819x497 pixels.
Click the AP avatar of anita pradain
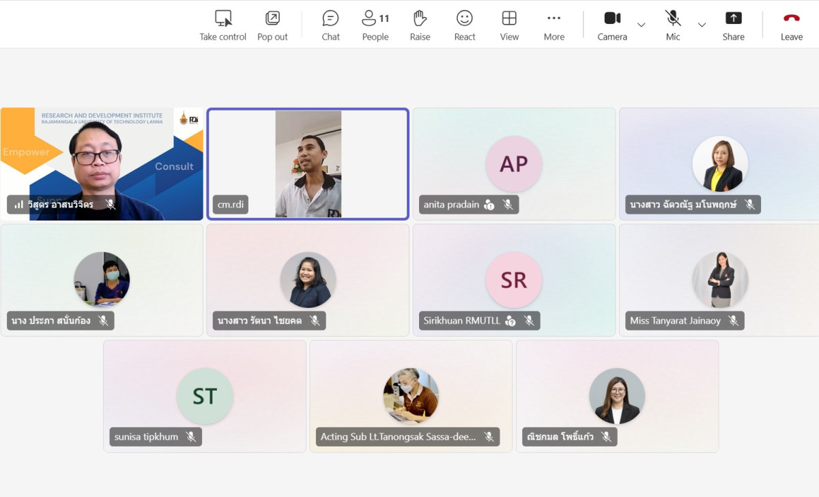point(513,164)
